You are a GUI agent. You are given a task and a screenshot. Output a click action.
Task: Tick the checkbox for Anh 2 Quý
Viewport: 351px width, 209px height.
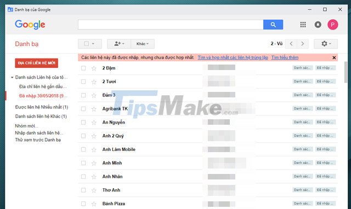click(x=83, y=136)
